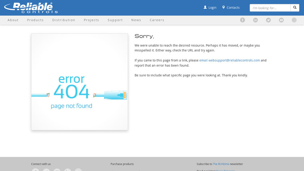Screen dimensions: 304x171
Task: Open the About menu
Action: click(x=13, y=20)
